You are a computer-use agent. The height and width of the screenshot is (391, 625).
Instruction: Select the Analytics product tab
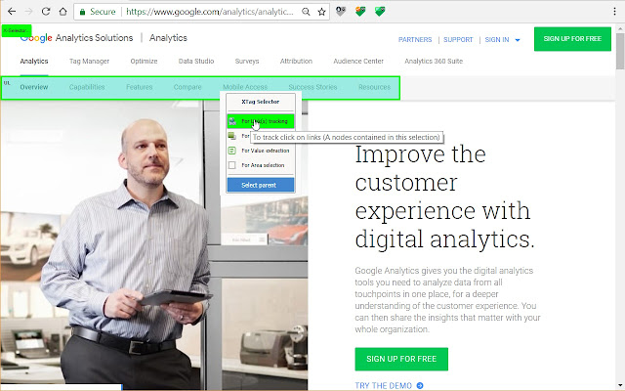pyautogui.click(x=34, y=61)
